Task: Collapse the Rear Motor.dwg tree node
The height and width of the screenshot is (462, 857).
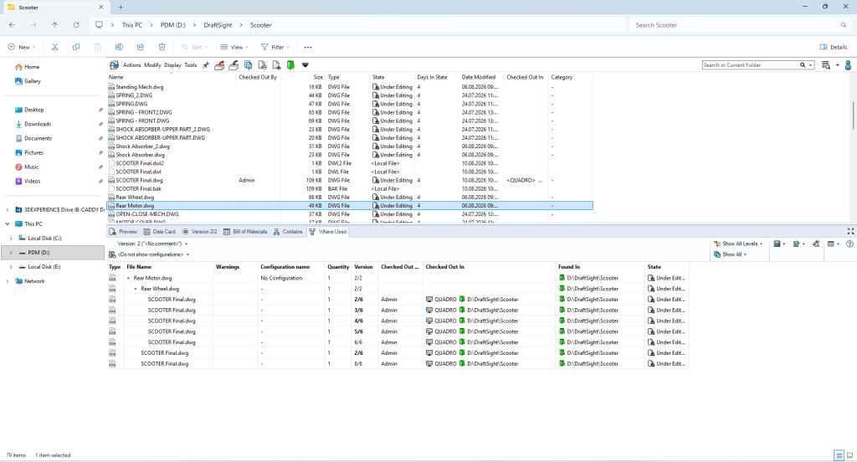Action: pyautogui.click(x=129, y=279)
